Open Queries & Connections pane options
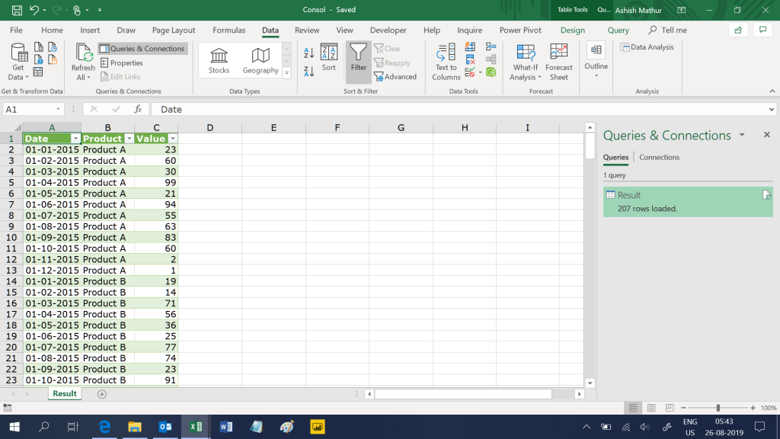The height and width of the screenshot is (439, 780). pyautogui.click(x=742, y=135)
